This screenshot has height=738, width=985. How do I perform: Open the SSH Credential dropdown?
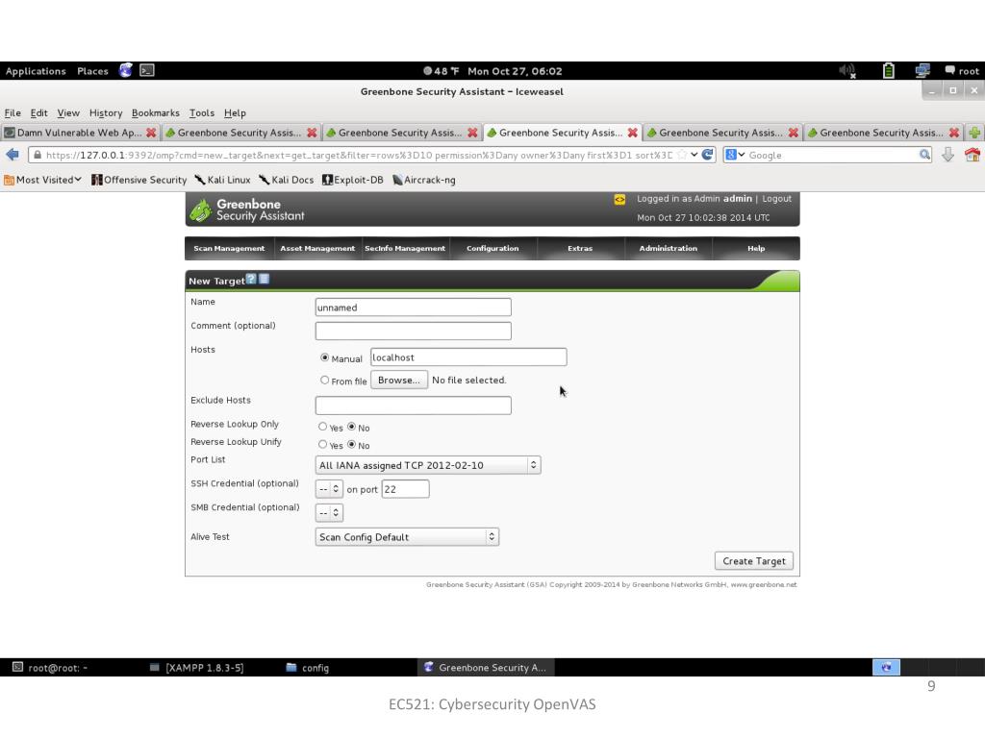[329, 489]
